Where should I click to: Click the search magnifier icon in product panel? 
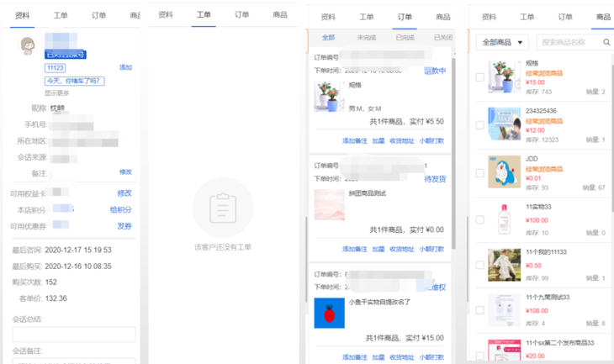pos(606,42)
